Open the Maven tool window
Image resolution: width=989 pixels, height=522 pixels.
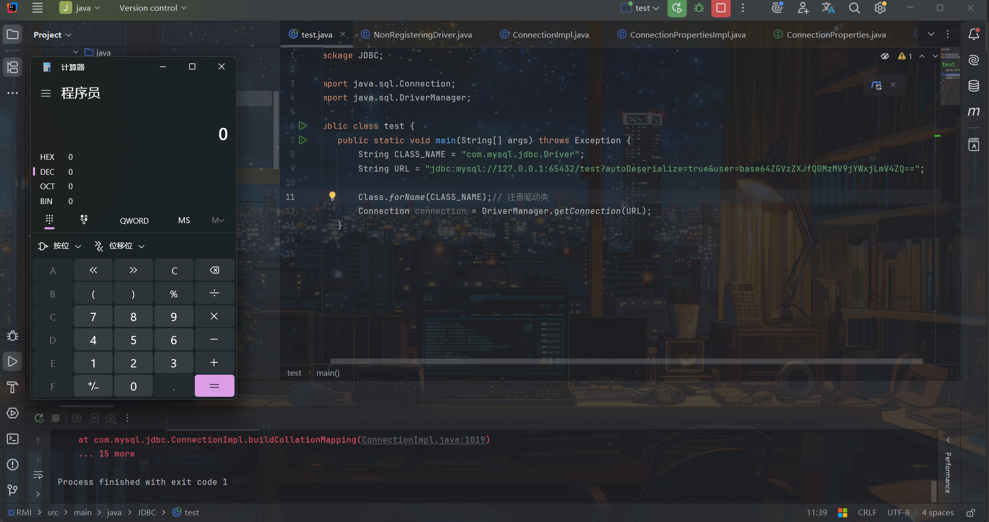tap(974, 112)
